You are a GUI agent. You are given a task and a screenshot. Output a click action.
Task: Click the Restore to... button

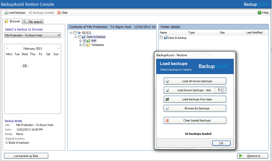253,156
